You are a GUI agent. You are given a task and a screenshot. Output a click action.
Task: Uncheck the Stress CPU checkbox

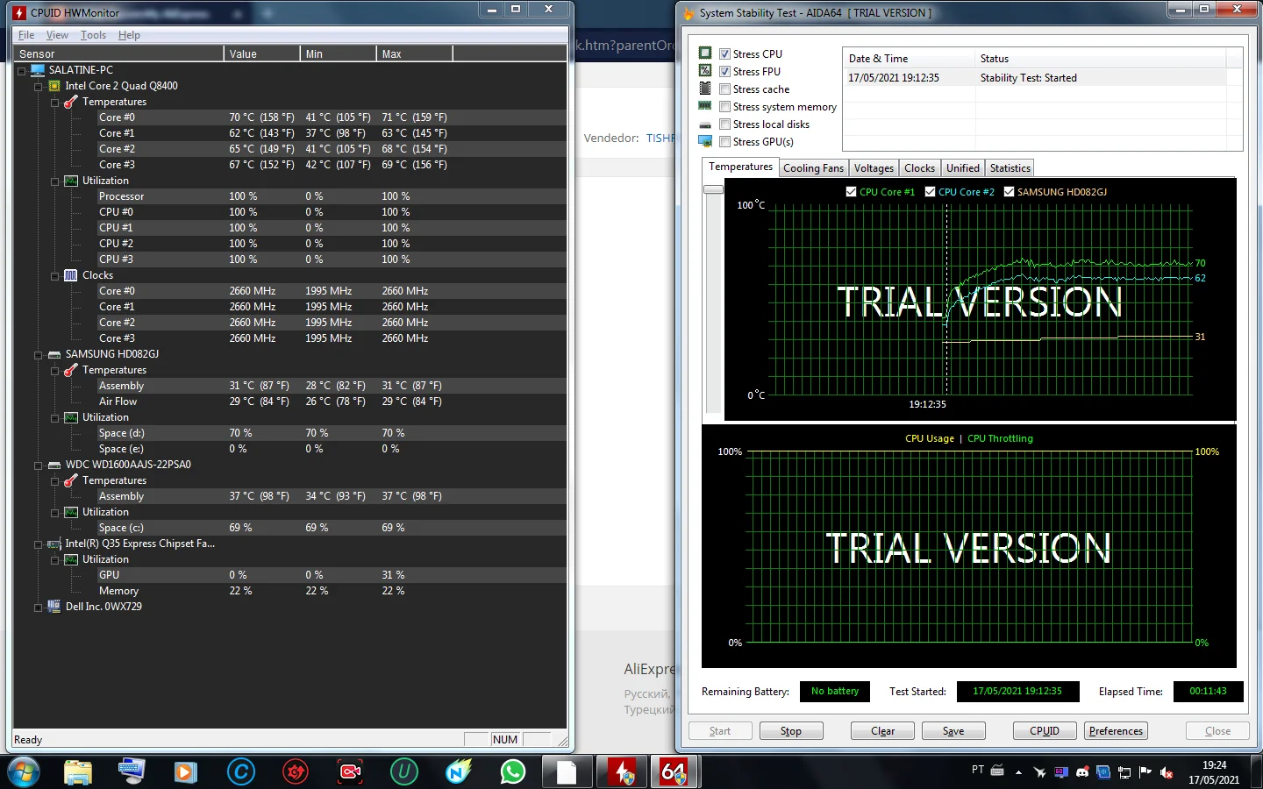click(x=724, y=54)
